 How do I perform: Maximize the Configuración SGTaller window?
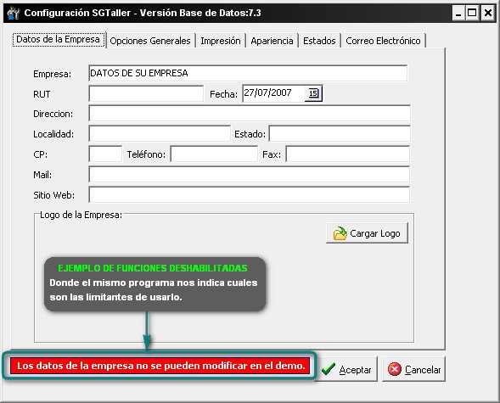472,13
